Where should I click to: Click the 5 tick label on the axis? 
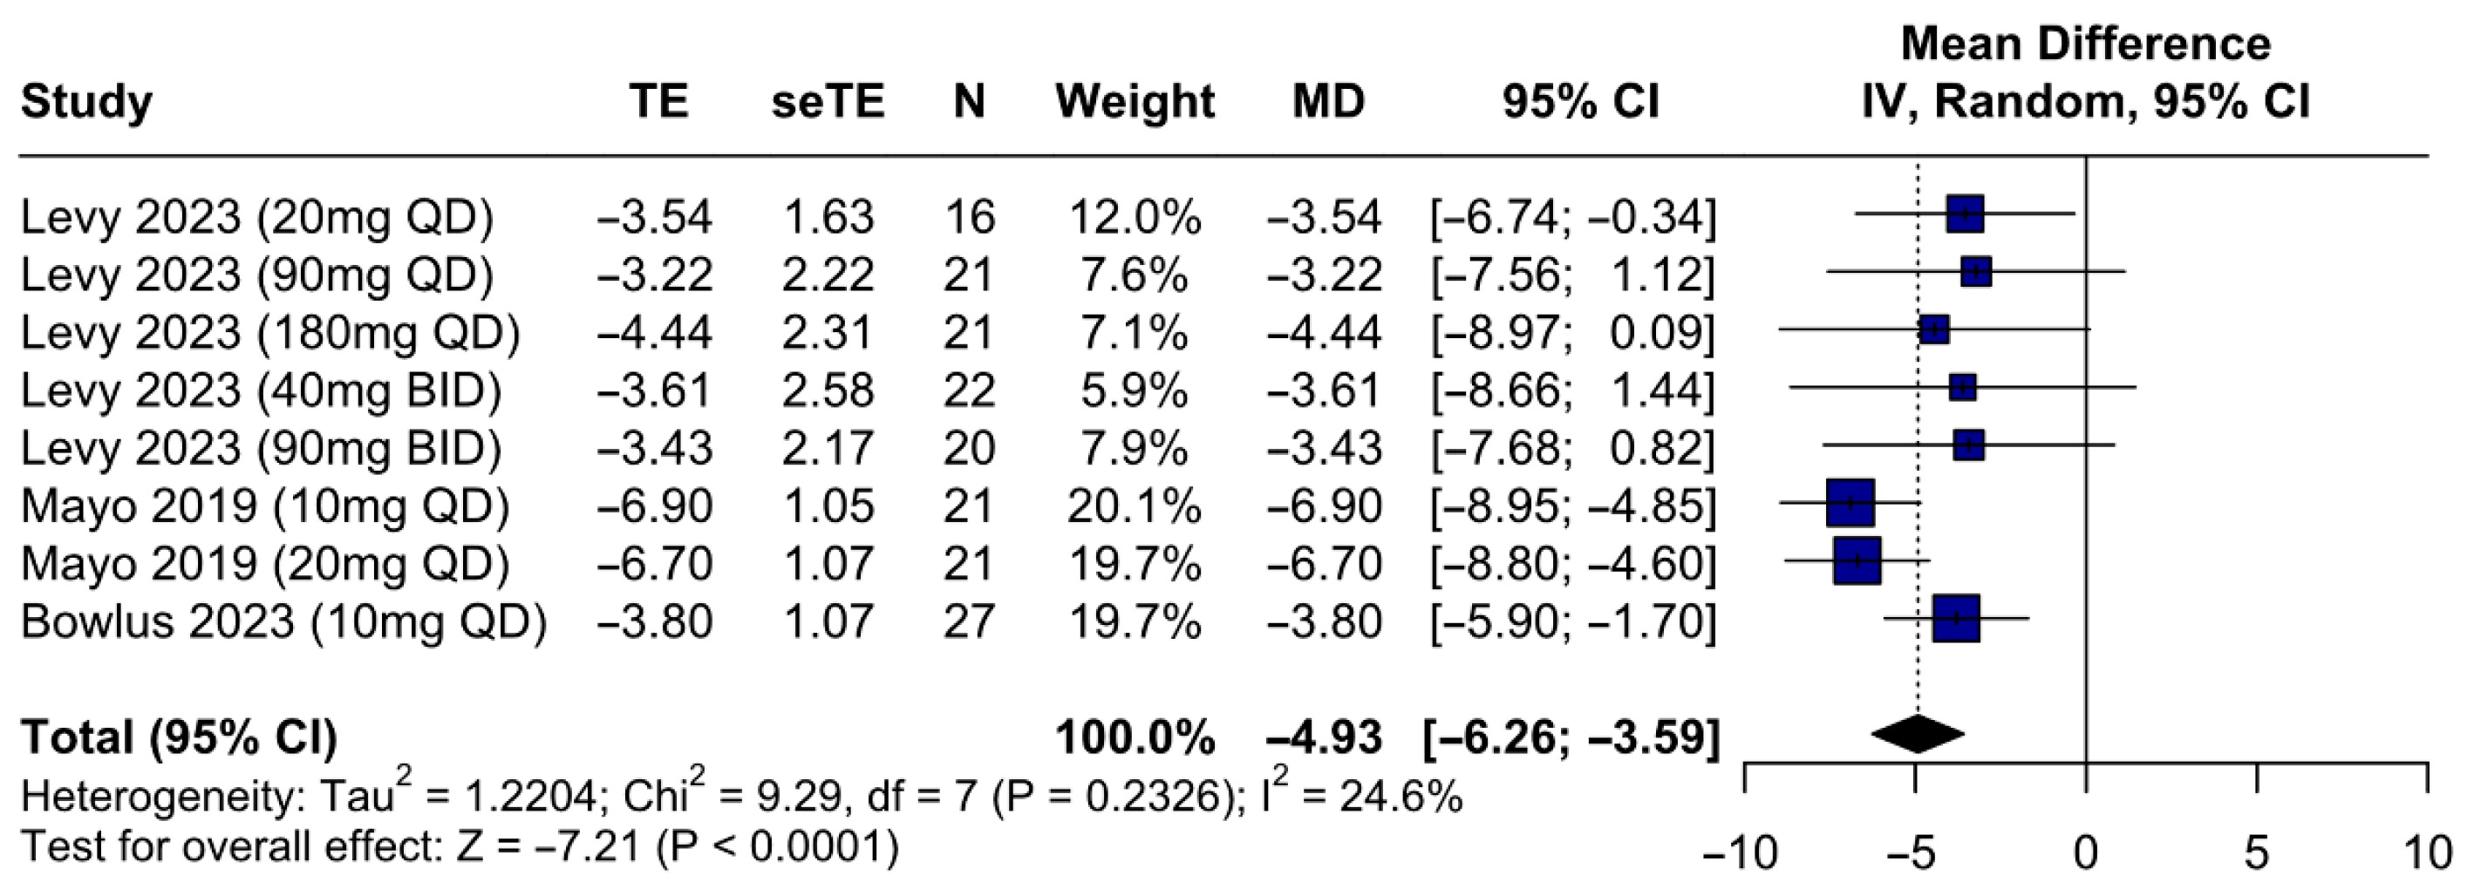click(2257, 852)
